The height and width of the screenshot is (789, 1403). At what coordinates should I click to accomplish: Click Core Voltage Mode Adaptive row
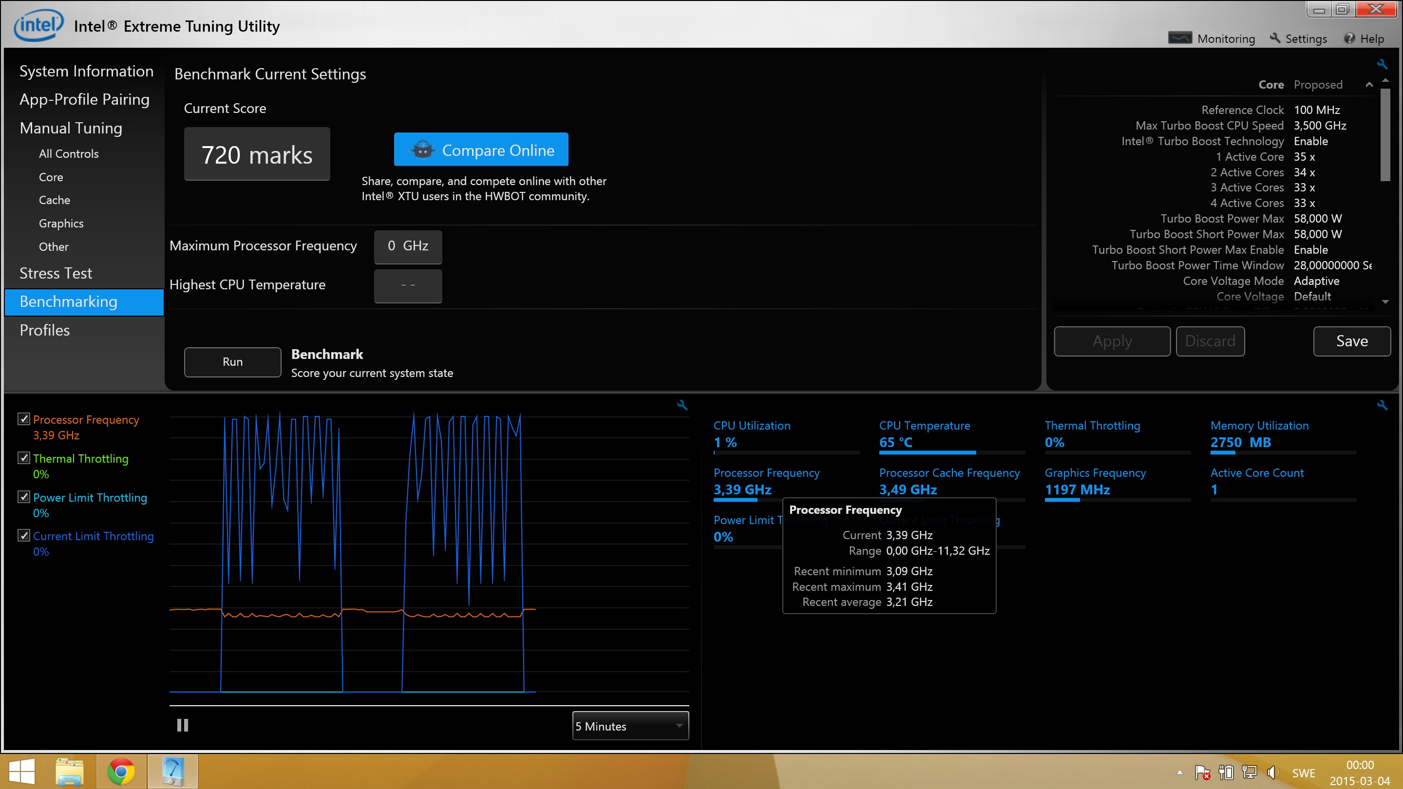point(1261,281)
